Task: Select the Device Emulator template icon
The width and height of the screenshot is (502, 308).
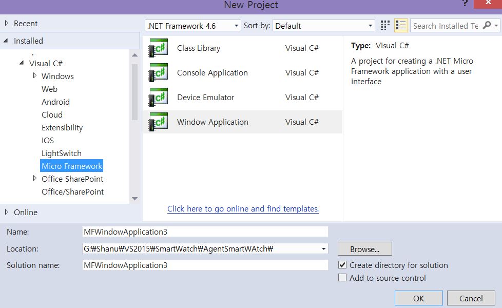Action: (x=158, y=98)
